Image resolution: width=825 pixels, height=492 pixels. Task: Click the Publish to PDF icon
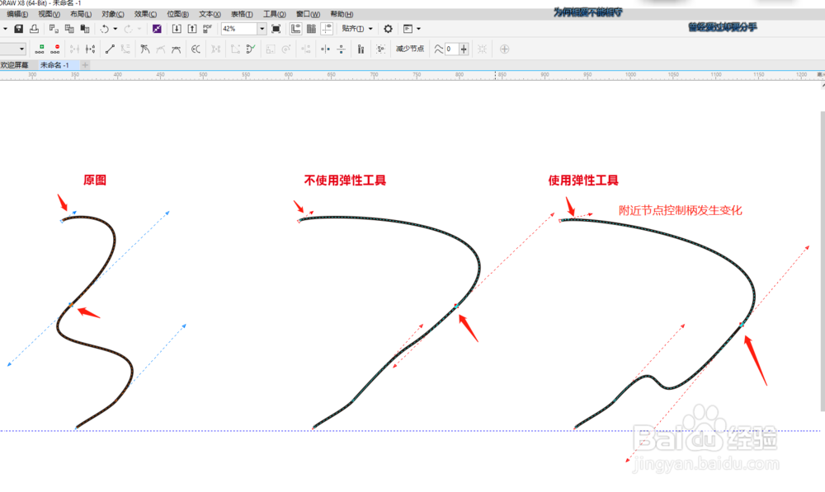pyautogui.click(x=207, y=29)
